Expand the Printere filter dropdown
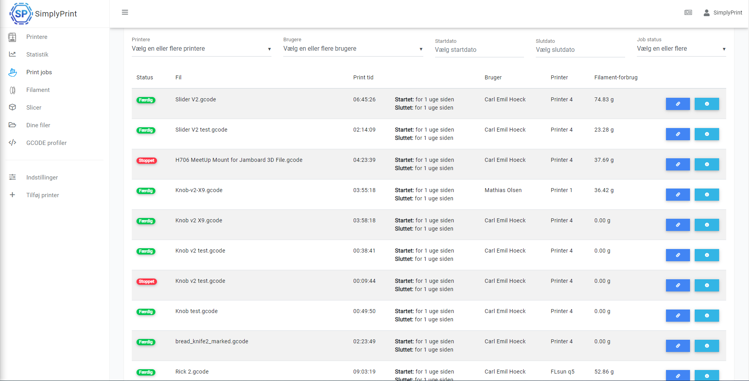Screen dimensions: 749x381 point(201,49)
